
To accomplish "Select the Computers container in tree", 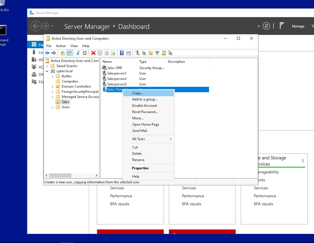I will [70, 81].
